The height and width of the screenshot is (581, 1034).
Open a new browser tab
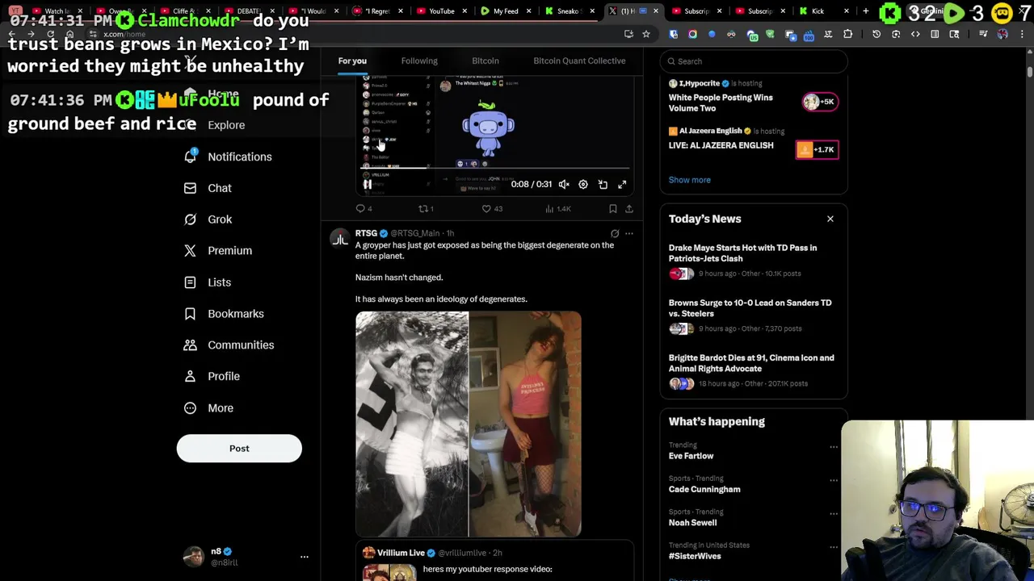coord(865,11)
